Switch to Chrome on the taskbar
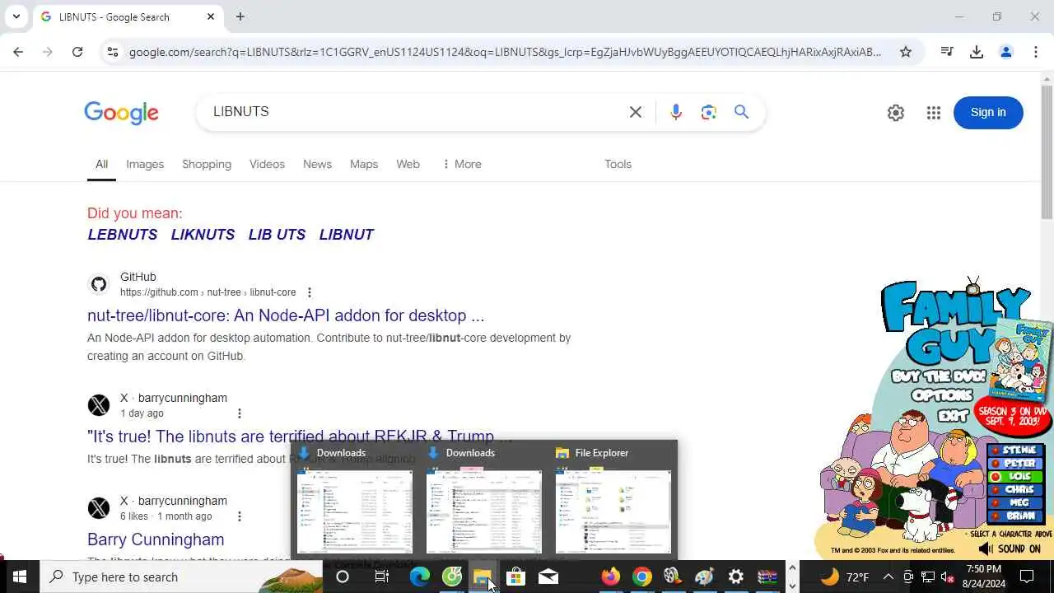This screenshot has height=593, width=1054. pos(642,577)
